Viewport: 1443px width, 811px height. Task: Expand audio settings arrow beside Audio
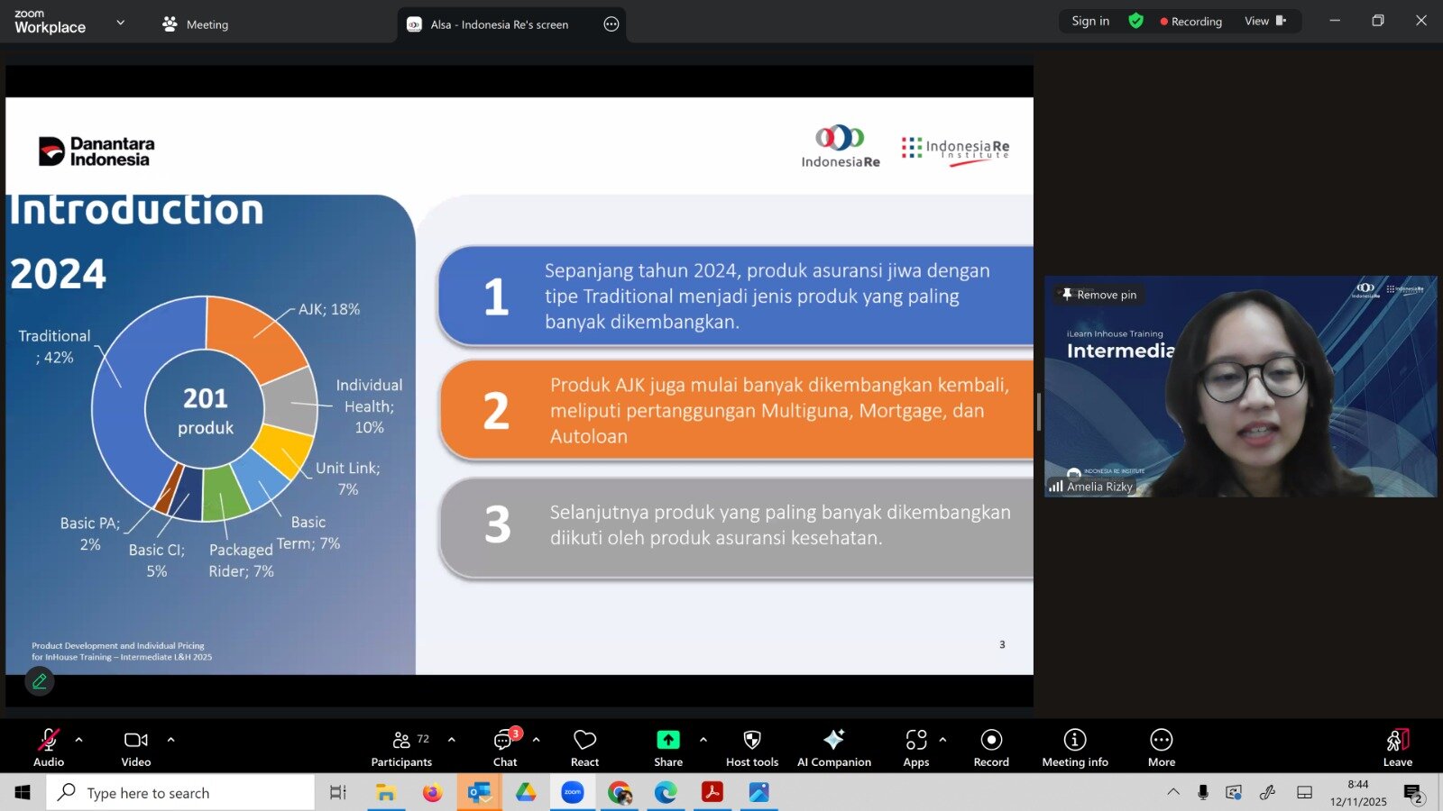(79, 740)
